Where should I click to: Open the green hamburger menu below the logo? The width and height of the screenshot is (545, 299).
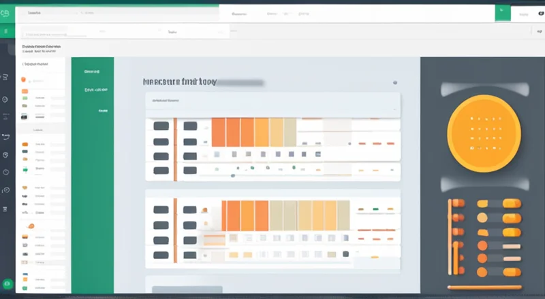click(x=7, y=31)
